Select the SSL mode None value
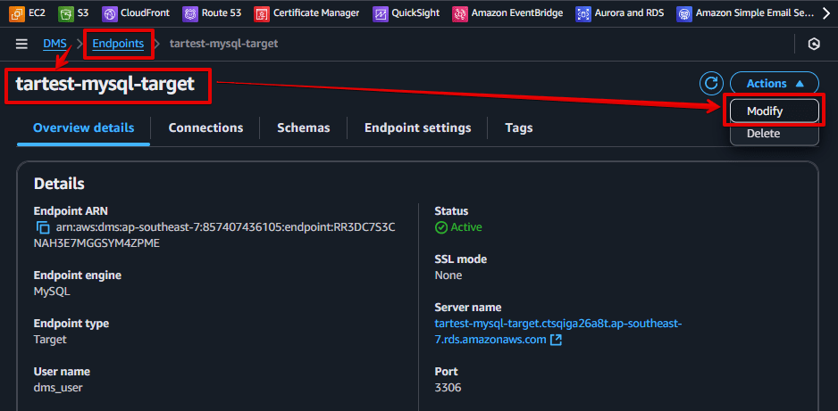Image resolution: width=838 pixels, height=411 pixels. (x=448, y=275)
